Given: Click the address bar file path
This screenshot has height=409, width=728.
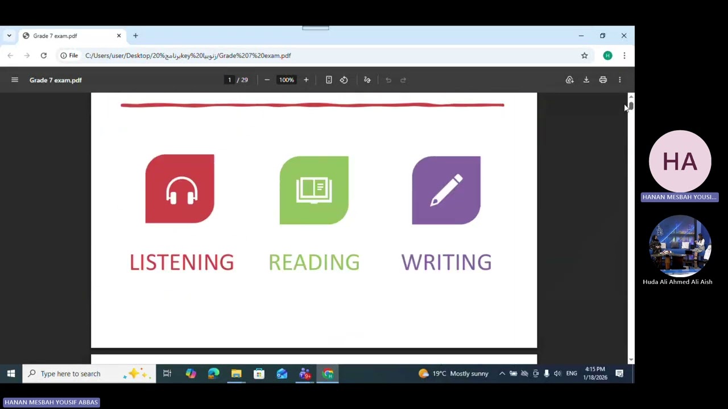Looking at the screenshot, I should click(188, 56).
